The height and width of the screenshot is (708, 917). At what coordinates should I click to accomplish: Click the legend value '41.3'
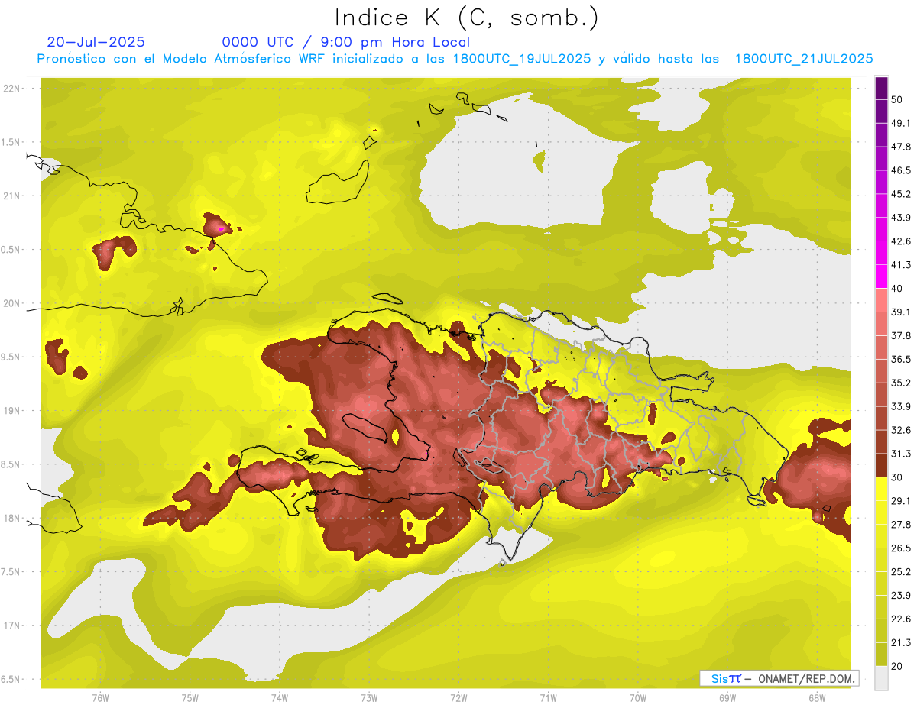click(x=901, y=266)
